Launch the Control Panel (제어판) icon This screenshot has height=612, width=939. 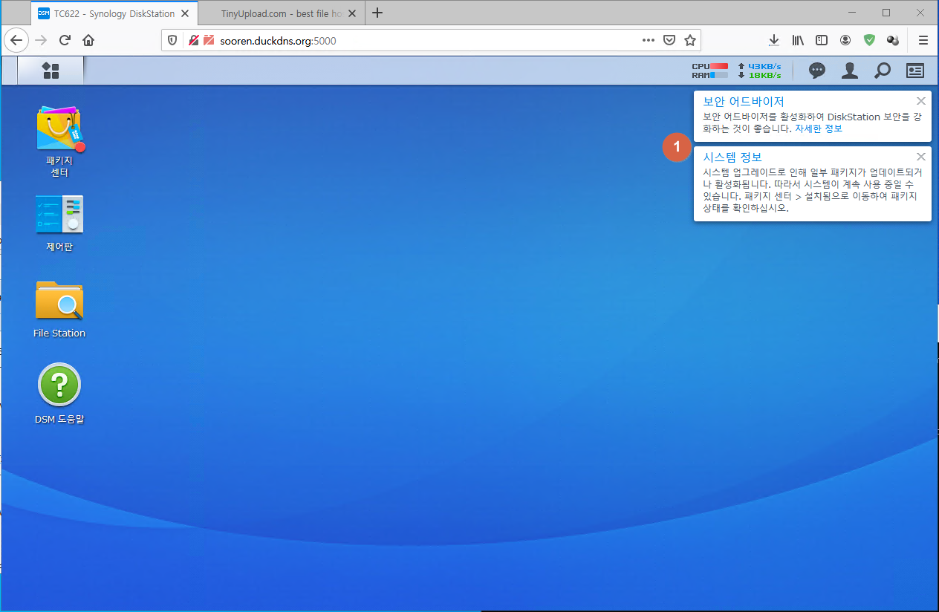click(x=59, y=224)
